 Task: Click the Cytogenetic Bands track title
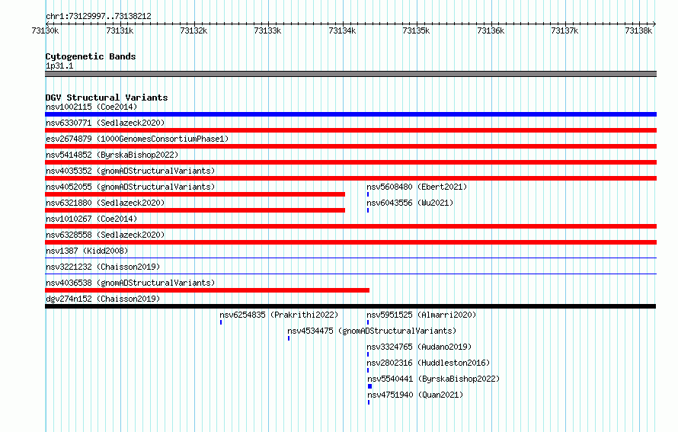coord(91,56)
